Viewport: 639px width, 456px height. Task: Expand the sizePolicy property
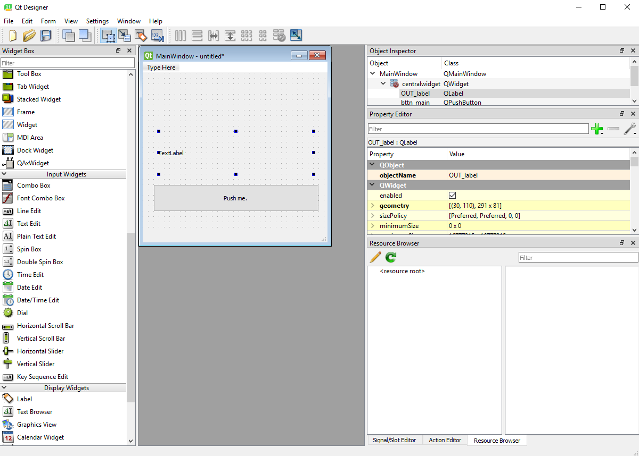[x=372, y=216]
